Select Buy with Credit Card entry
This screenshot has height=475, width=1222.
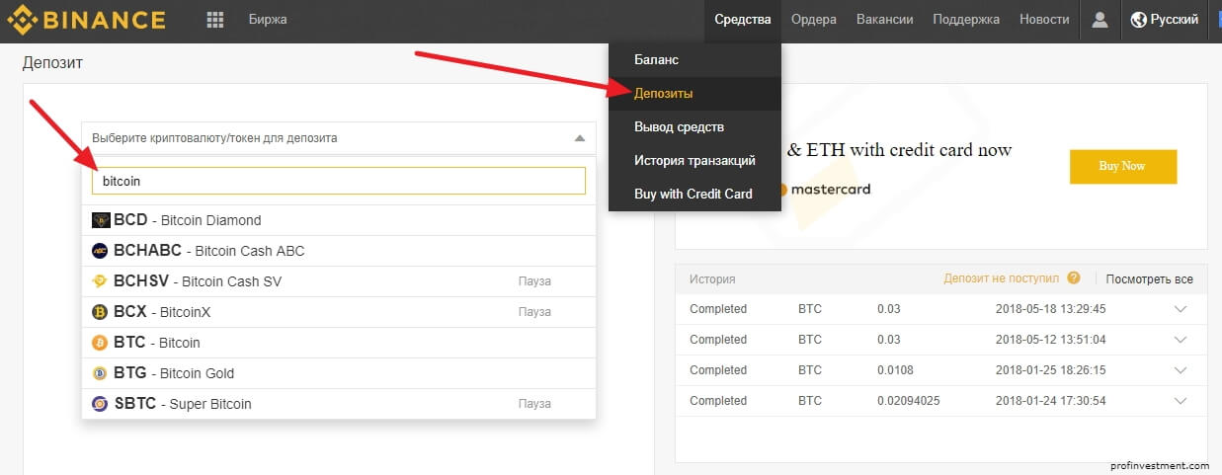694,194
